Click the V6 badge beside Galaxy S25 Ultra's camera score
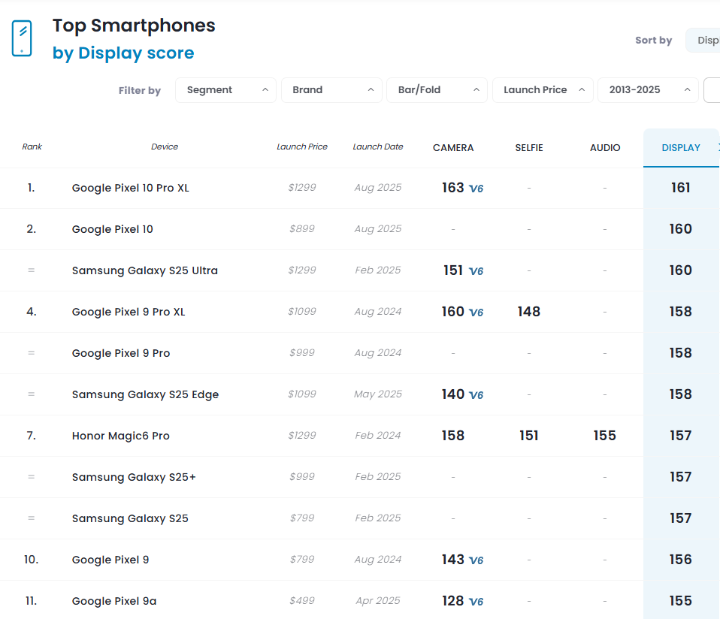 [475, 270]
